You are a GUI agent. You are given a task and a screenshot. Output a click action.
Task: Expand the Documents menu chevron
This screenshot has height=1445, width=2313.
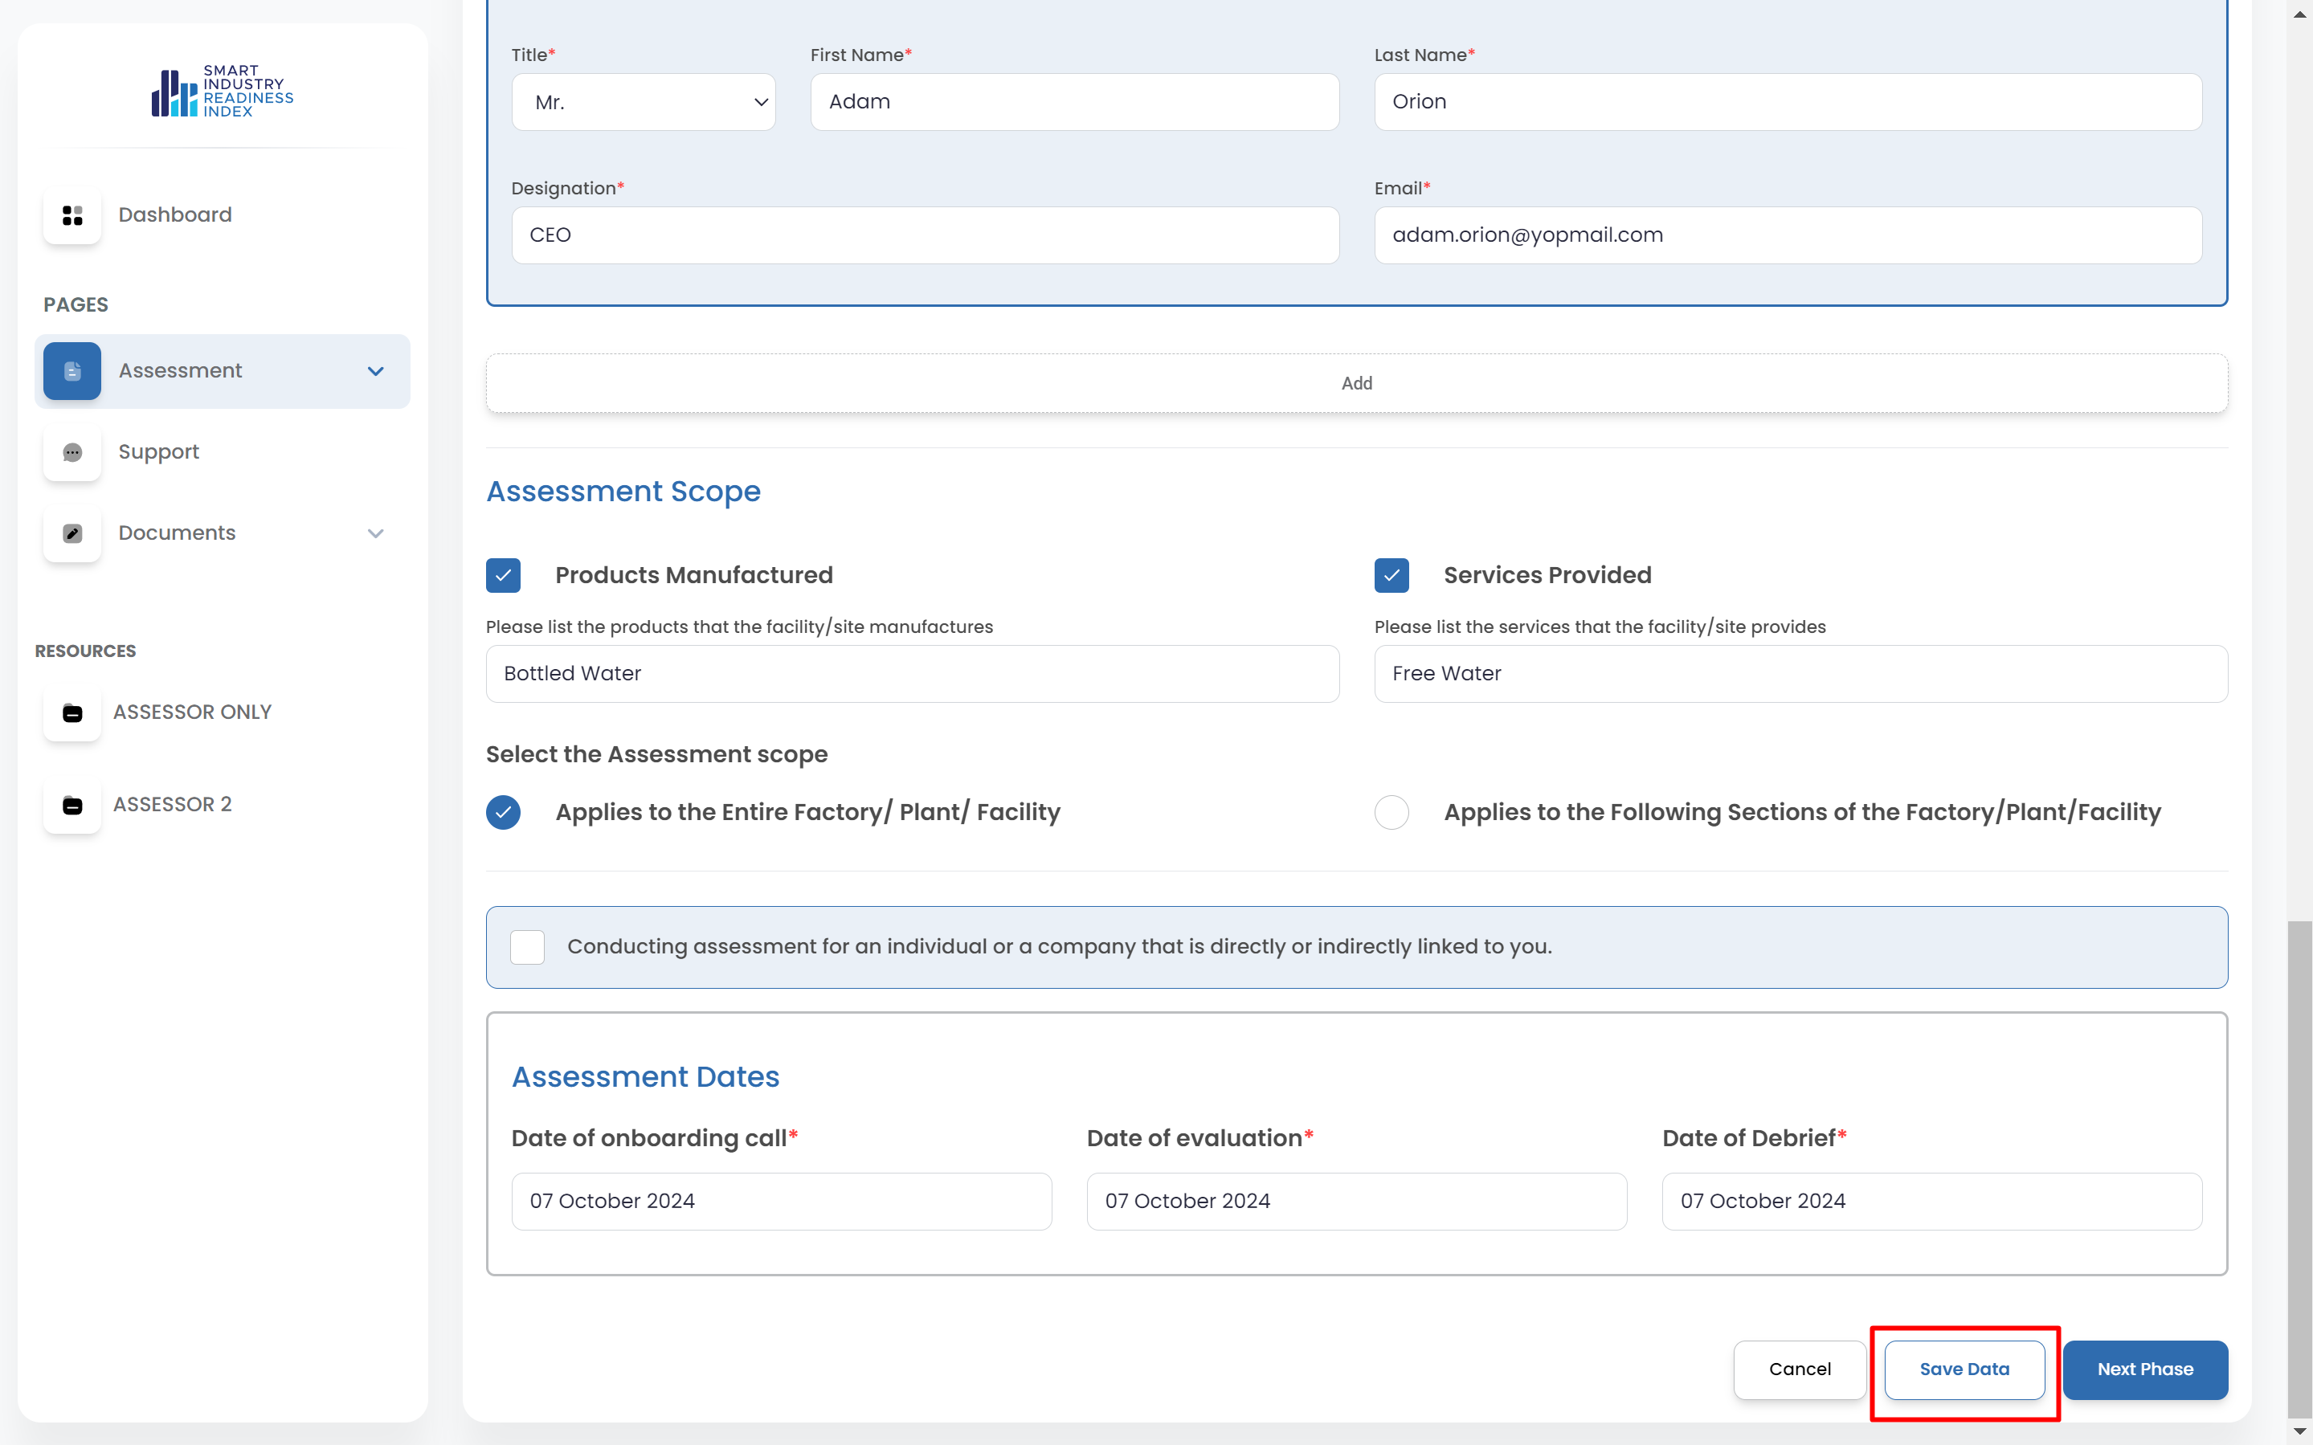(x=376, y=533)
